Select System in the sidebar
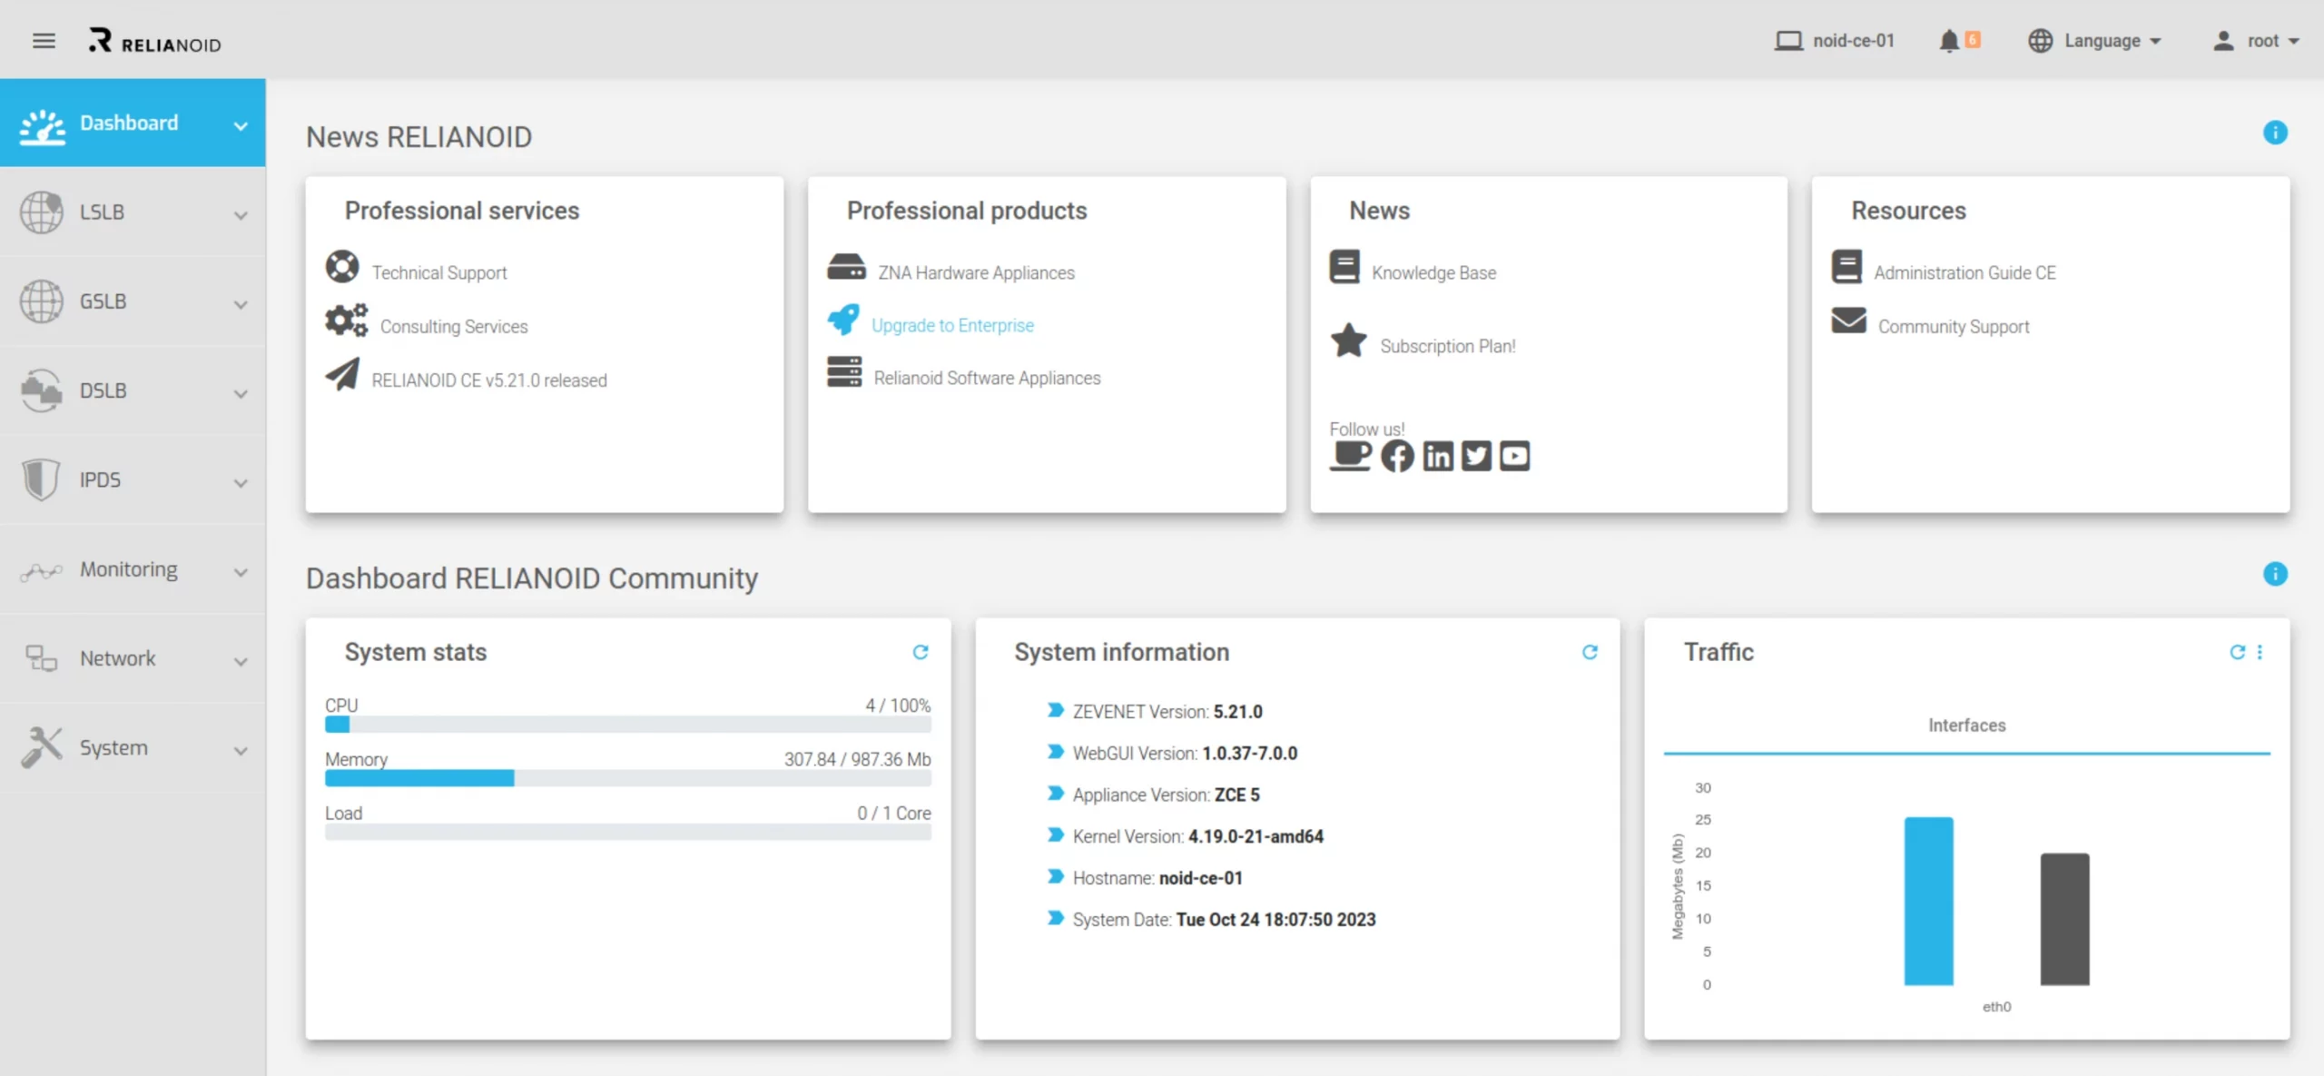Viewport: 2324px width, 1076px height. tap(133, 746)
